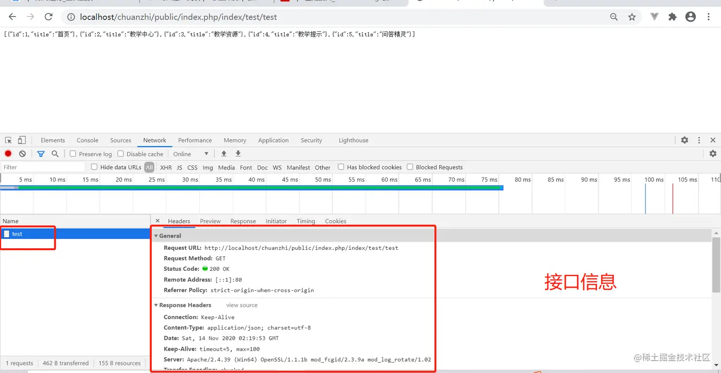
Task: Open the Chrome profile avatar
Action: (690, 17)
